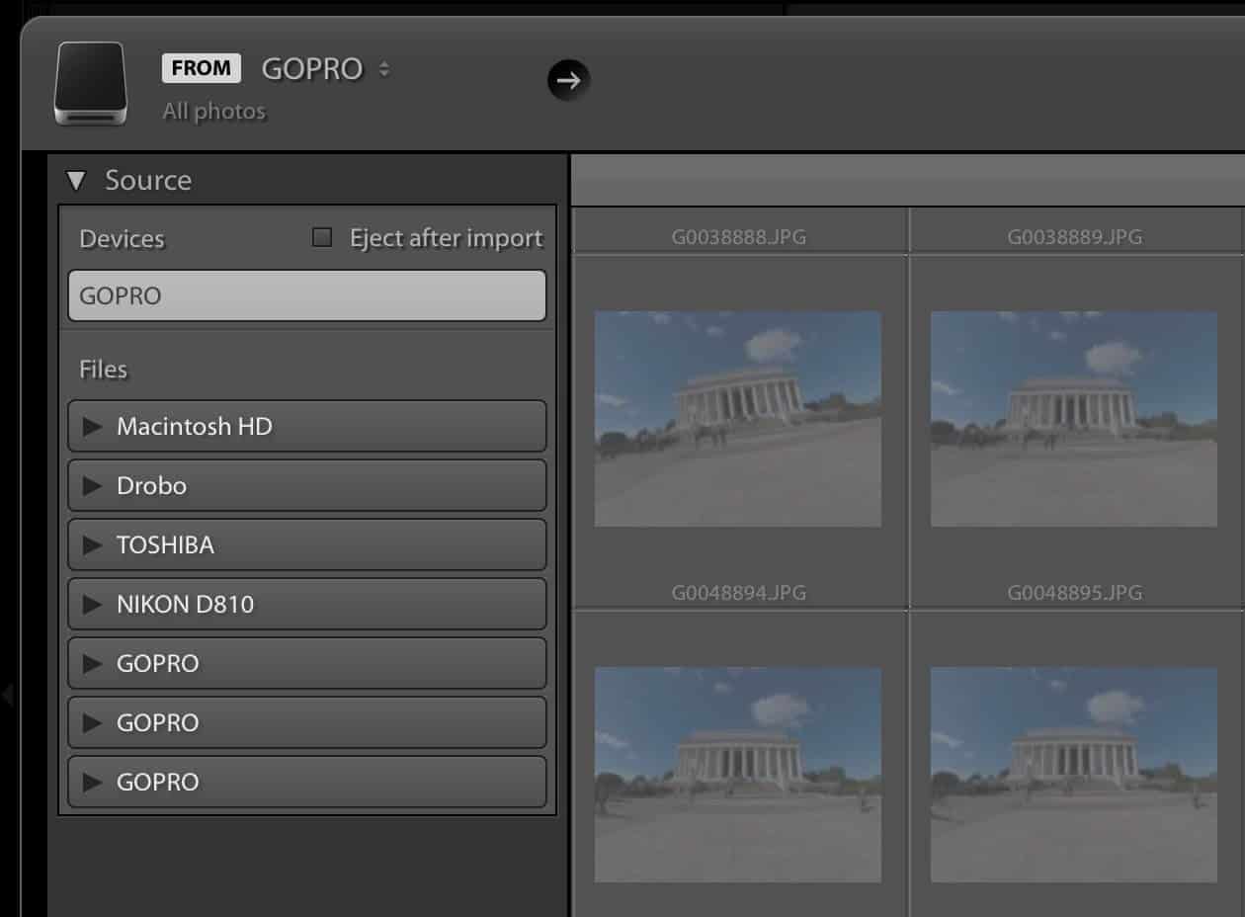Click the drive icon beside FROM

click(91, 84)
